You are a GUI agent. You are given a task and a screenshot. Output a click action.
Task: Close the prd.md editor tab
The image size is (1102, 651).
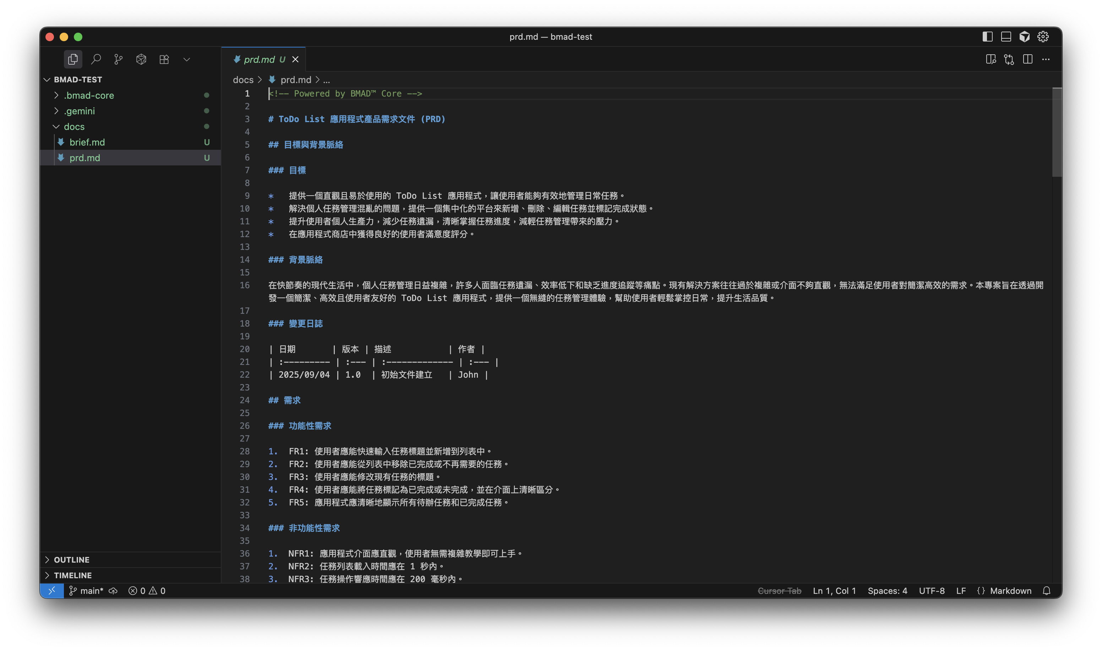click(x=295, y=59)
